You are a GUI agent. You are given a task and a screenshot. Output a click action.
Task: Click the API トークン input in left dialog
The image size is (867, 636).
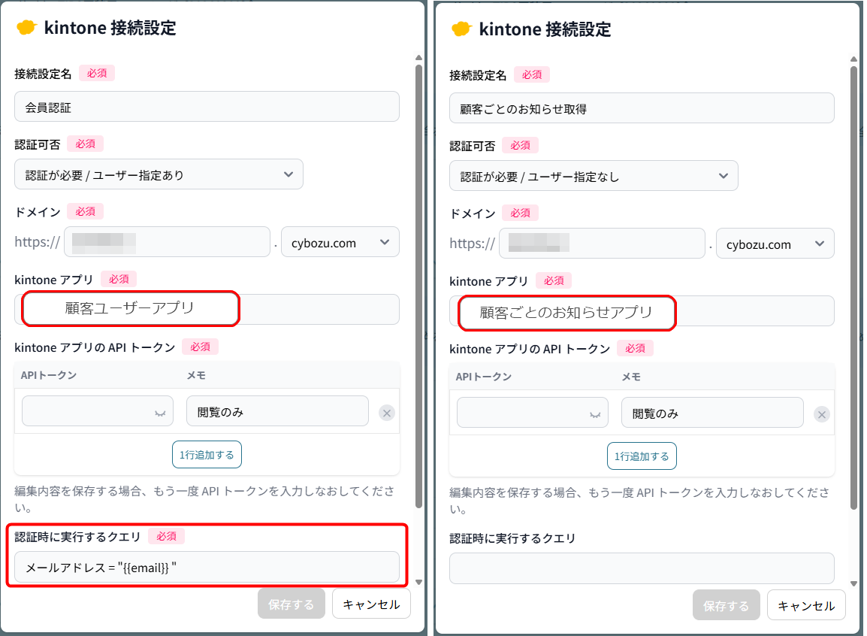point(98,411)
